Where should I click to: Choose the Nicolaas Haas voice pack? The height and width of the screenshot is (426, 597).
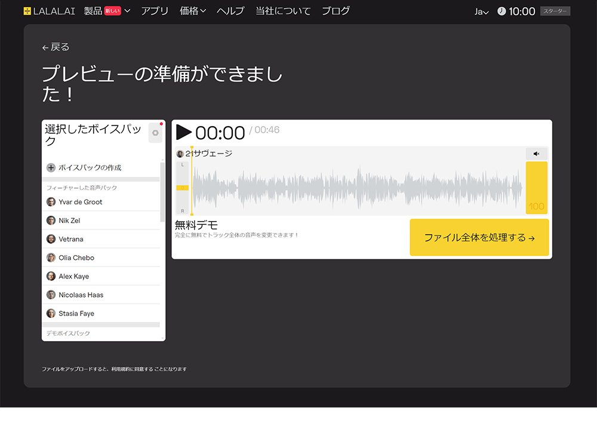(x=81, y=295)
